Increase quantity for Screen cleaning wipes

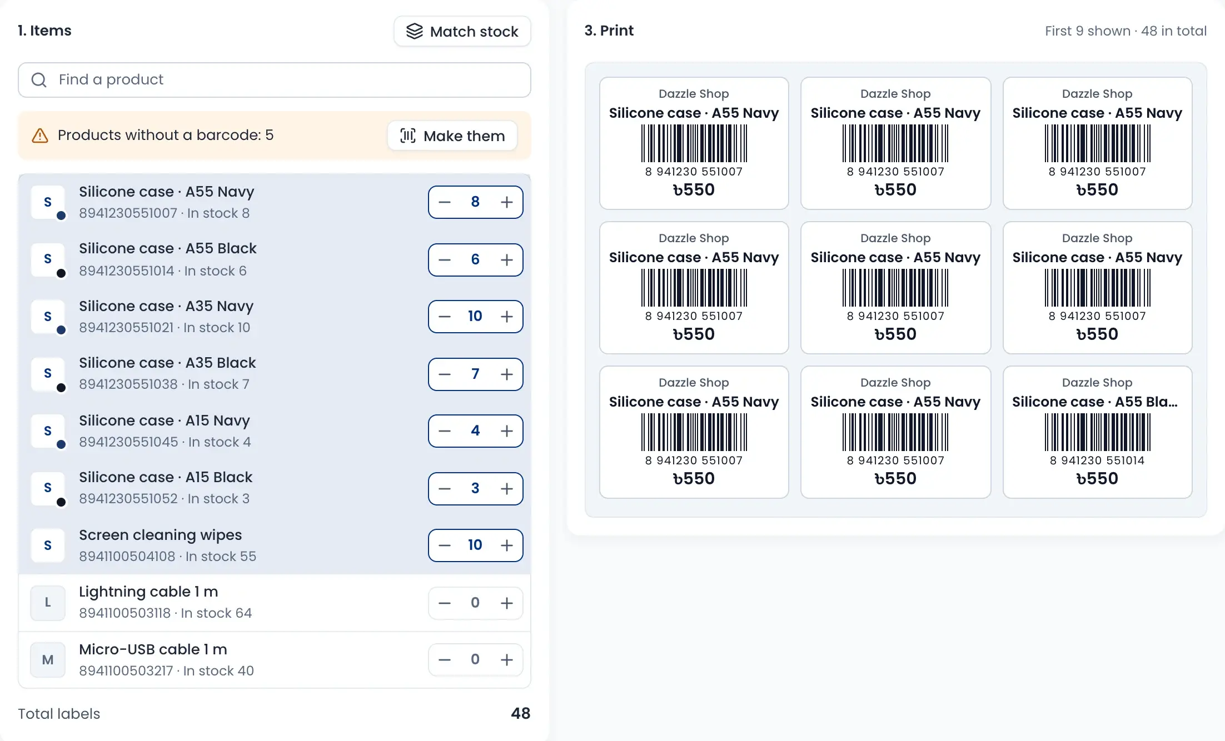click(x=506, y=545)
